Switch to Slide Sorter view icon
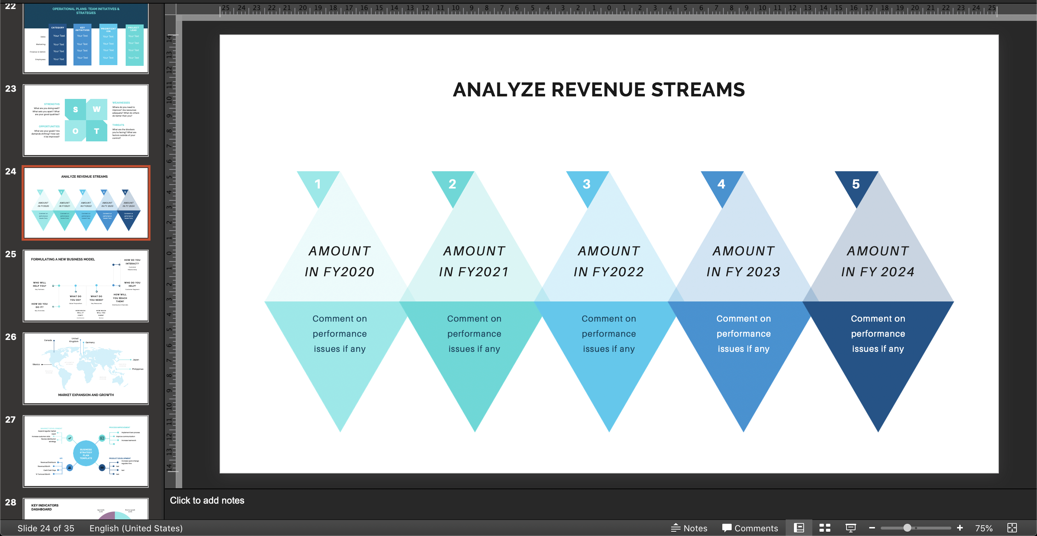The width and height of the screenshot is (1037, 536). point(825,528)
